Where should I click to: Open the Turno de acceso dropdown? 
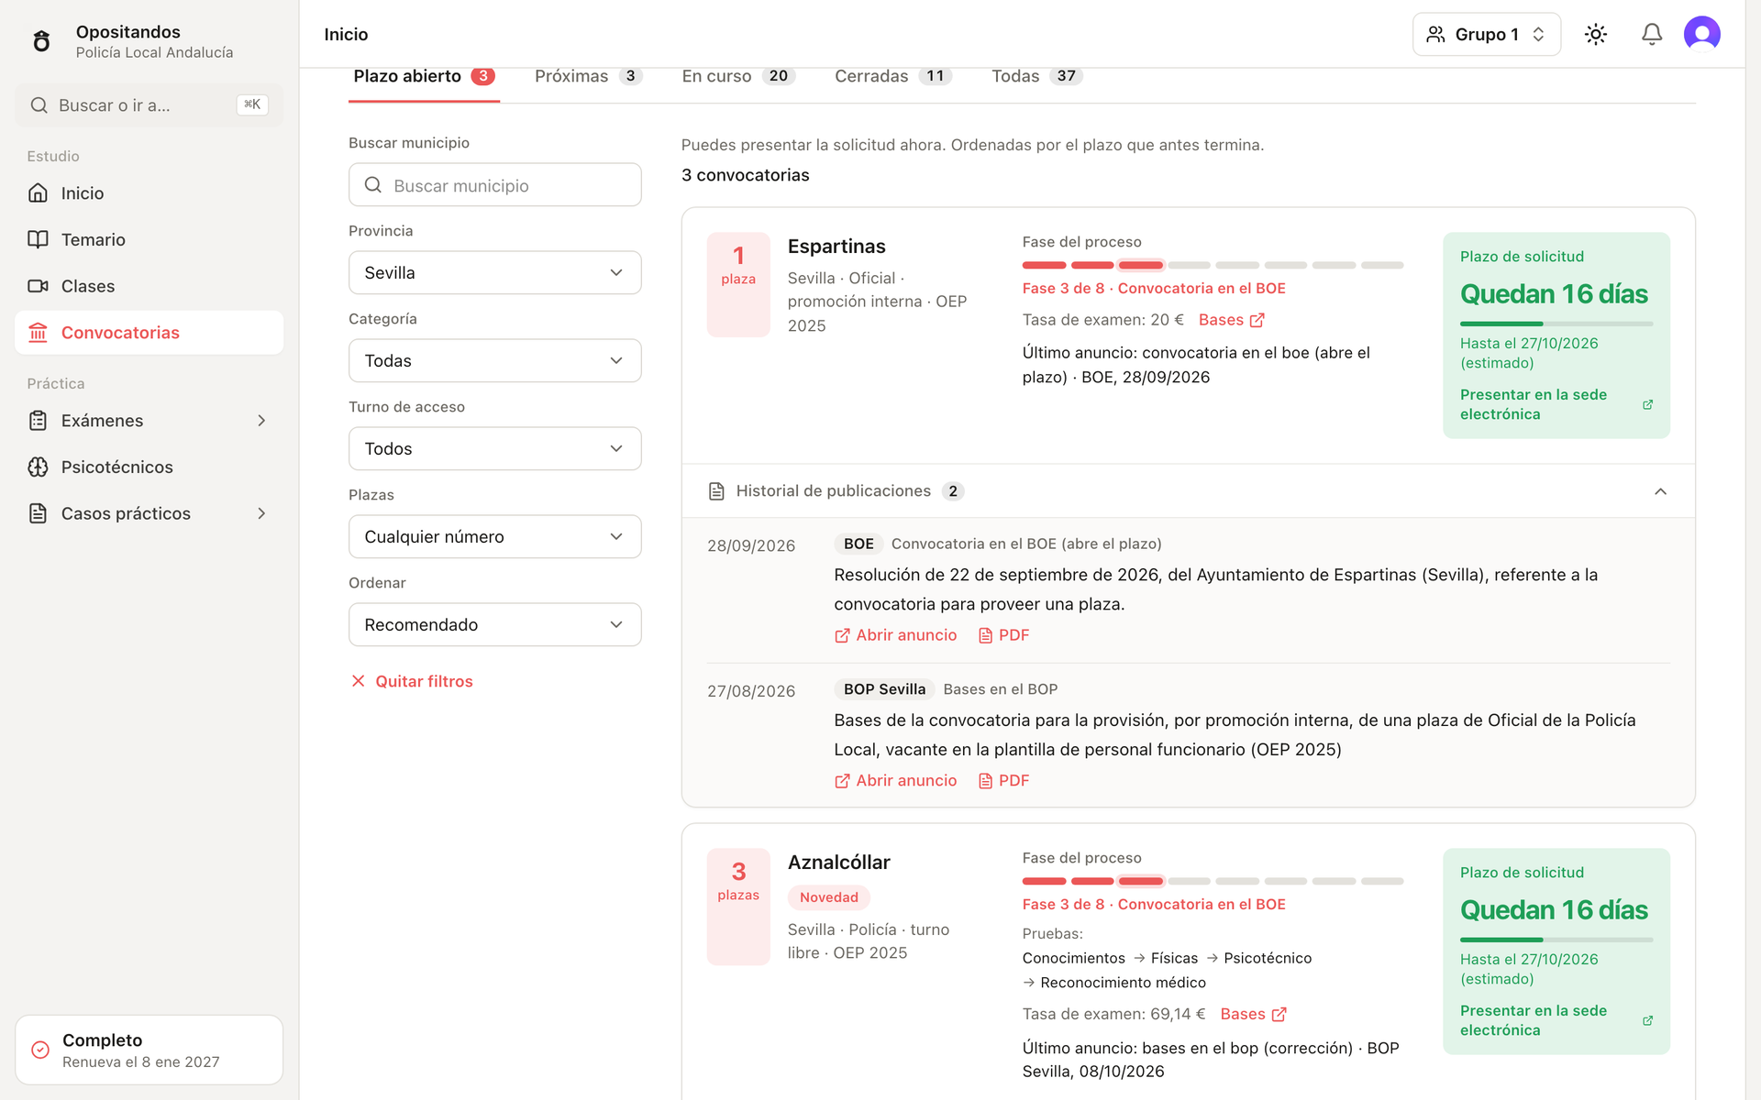point(494,448)
